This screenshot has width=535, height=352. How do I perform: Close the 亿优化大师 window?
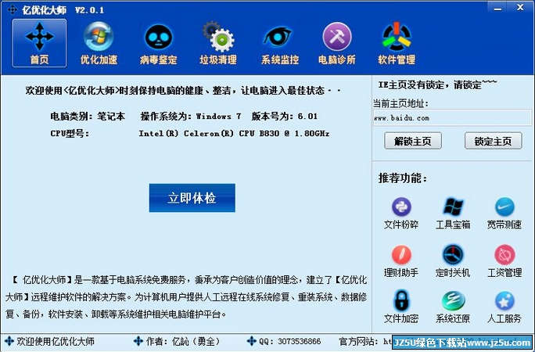(520, 8)
